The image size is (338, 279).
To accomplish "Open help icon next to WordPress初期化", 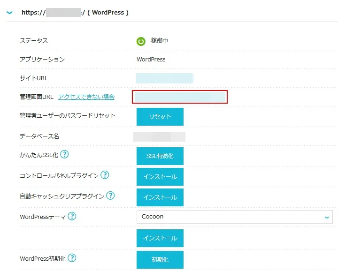I will pos(72,258).
